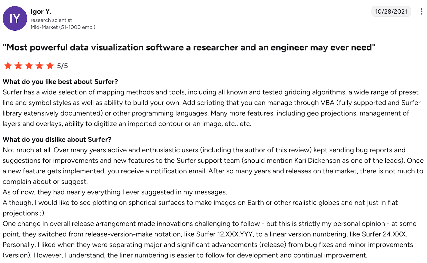This screenshot has width=427, height=263.
Task: Select the third rating star
Action: 29,66
